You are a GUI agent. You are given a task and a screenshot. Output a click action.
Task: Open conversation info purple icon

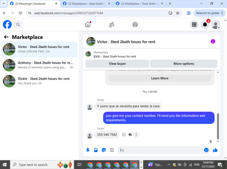coord(213,41)
